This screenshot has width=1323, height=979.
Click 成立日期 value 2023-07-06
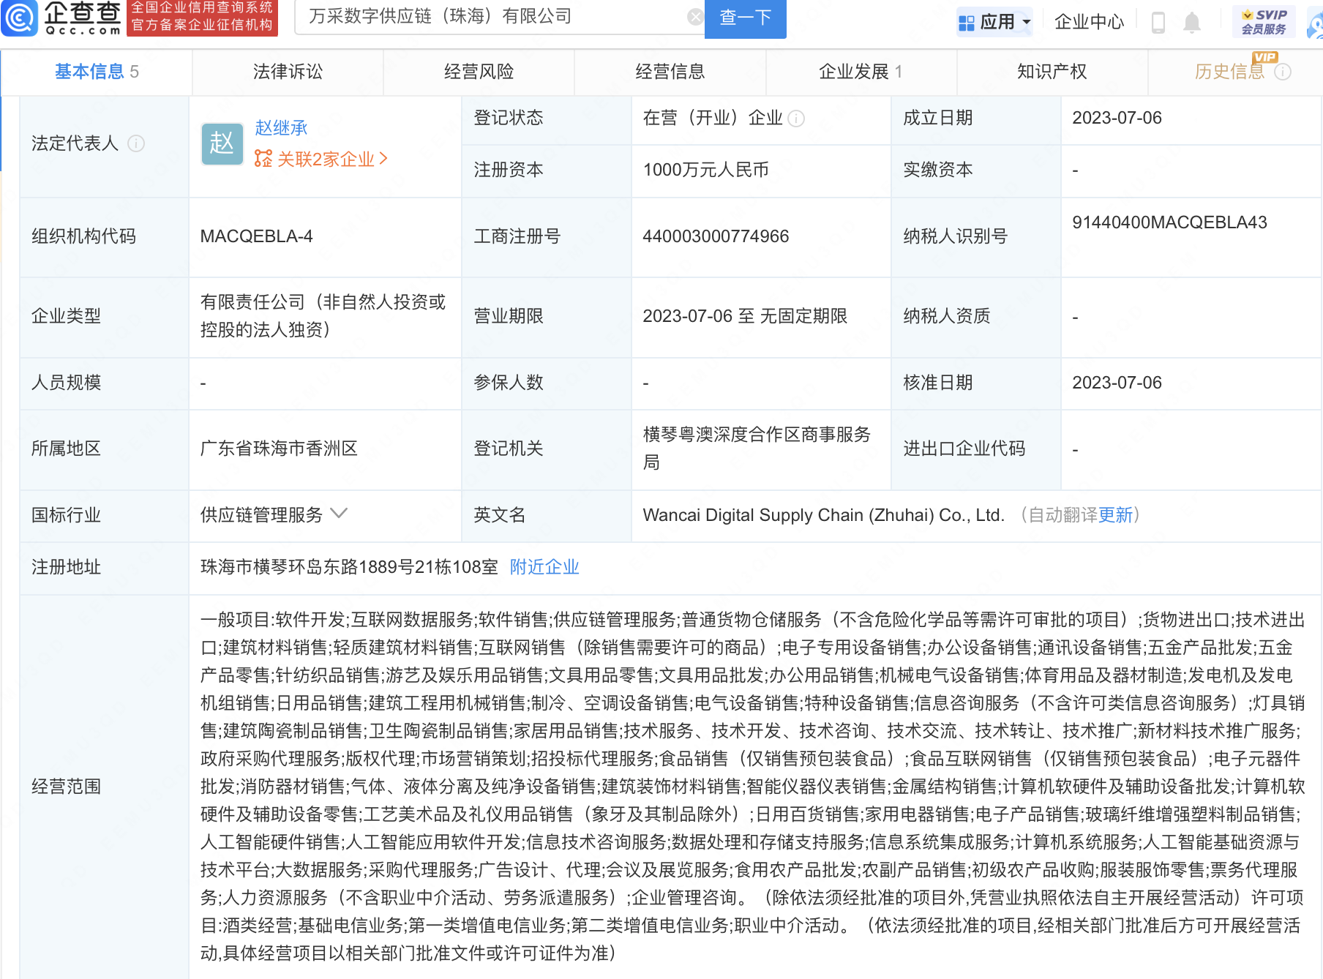coord(1117,118)
